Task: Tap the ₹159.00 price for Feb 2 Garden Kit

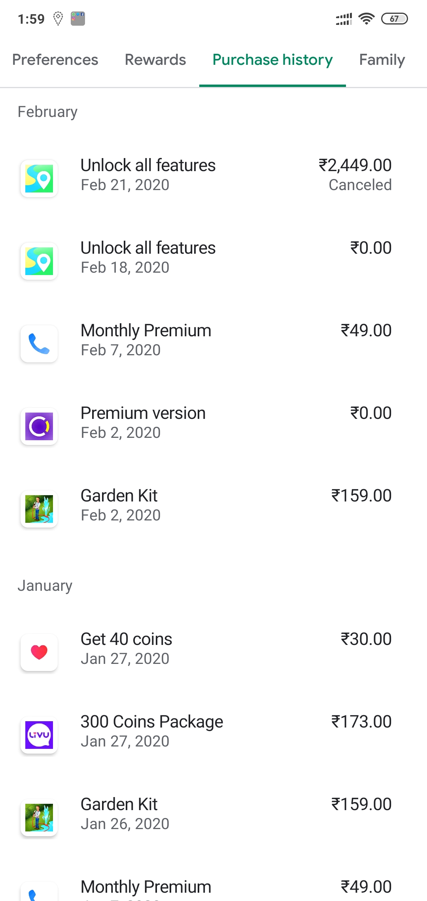Action: point(361,496)
